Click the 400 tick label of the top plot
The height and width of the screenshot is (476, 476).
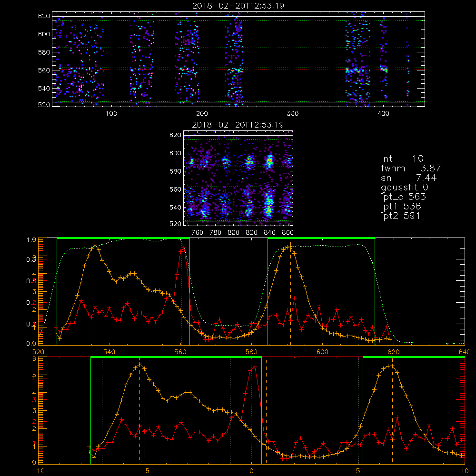(x=383, y=114)
